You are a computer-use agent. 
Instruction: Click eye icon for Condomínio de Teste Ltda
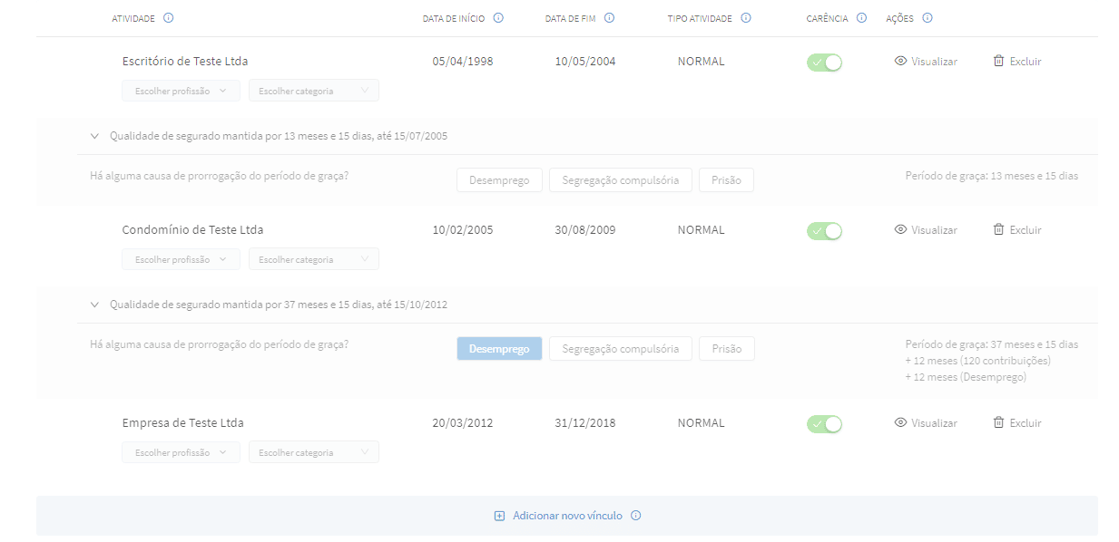tap(900, 230)
